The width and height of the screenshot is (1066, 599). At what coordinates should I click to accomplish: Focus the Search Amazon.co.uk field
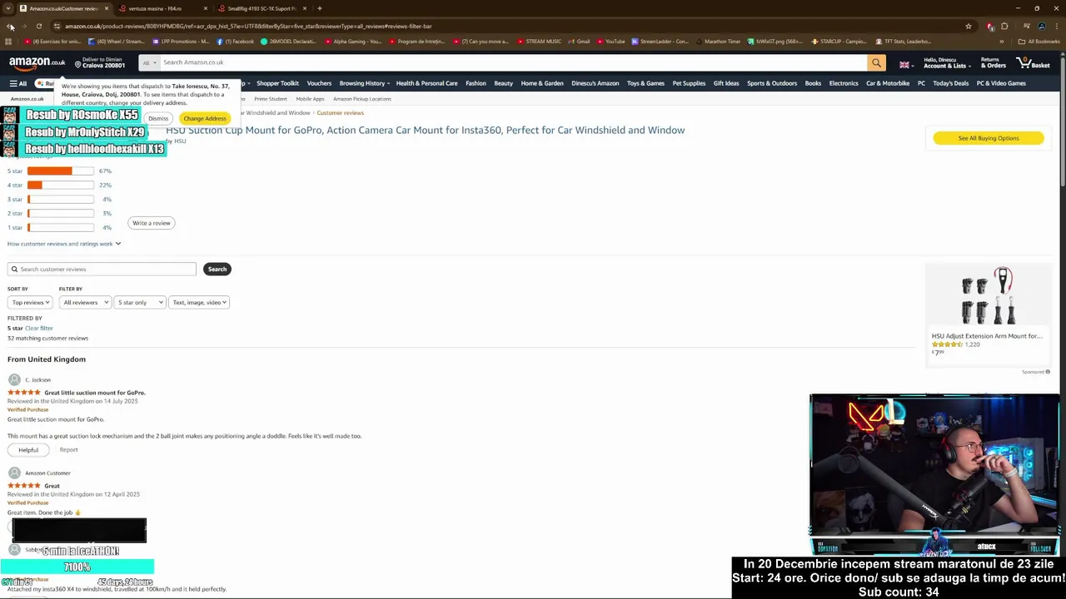(512, 62)
